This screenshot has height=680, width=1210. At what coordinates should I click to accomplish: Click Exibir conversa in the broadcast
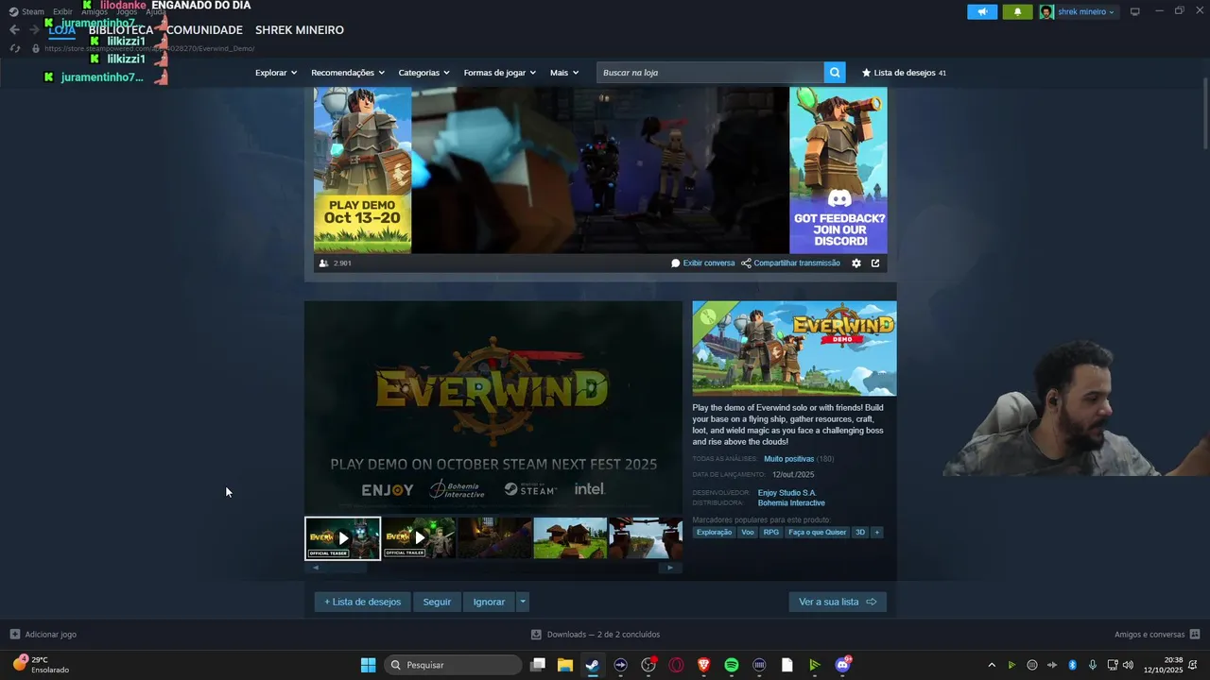(702, 263)
